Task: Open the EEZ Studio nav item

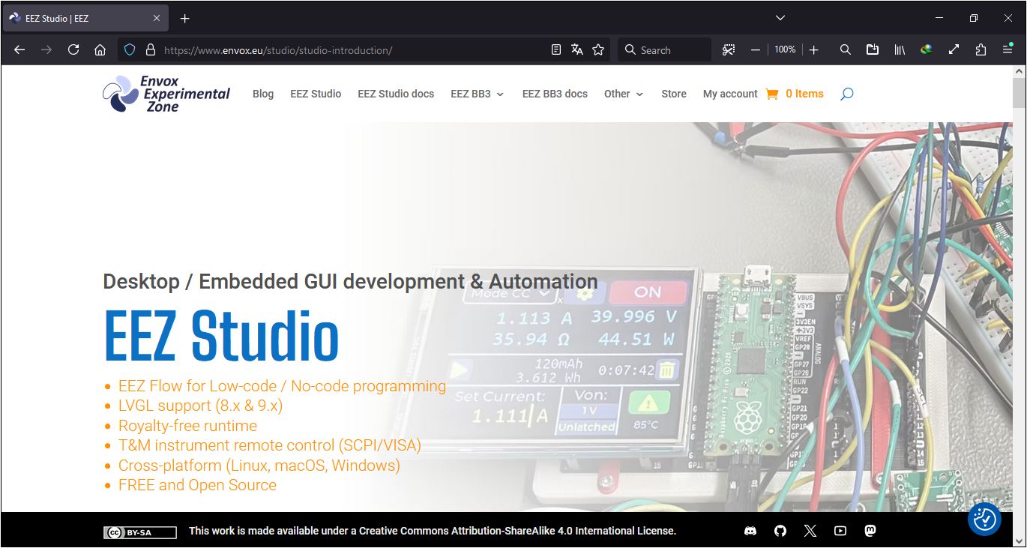Action: [316, 94]
